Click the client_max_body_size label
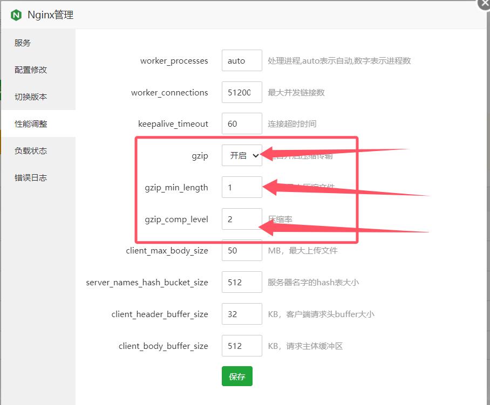Viewport: 490px width, 405px height. [x=167, y=251]
